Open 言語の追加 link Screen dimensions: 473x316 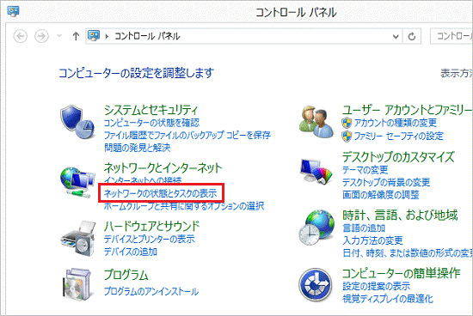(x=364, y=228)
